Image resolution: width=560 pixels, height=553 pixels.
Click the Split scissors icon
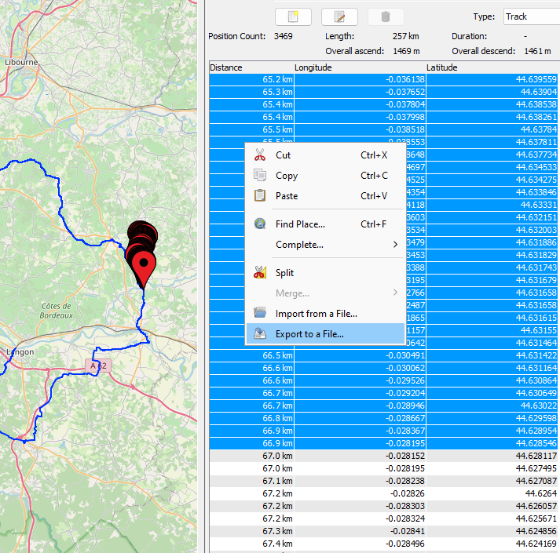(x=260, y=273)
